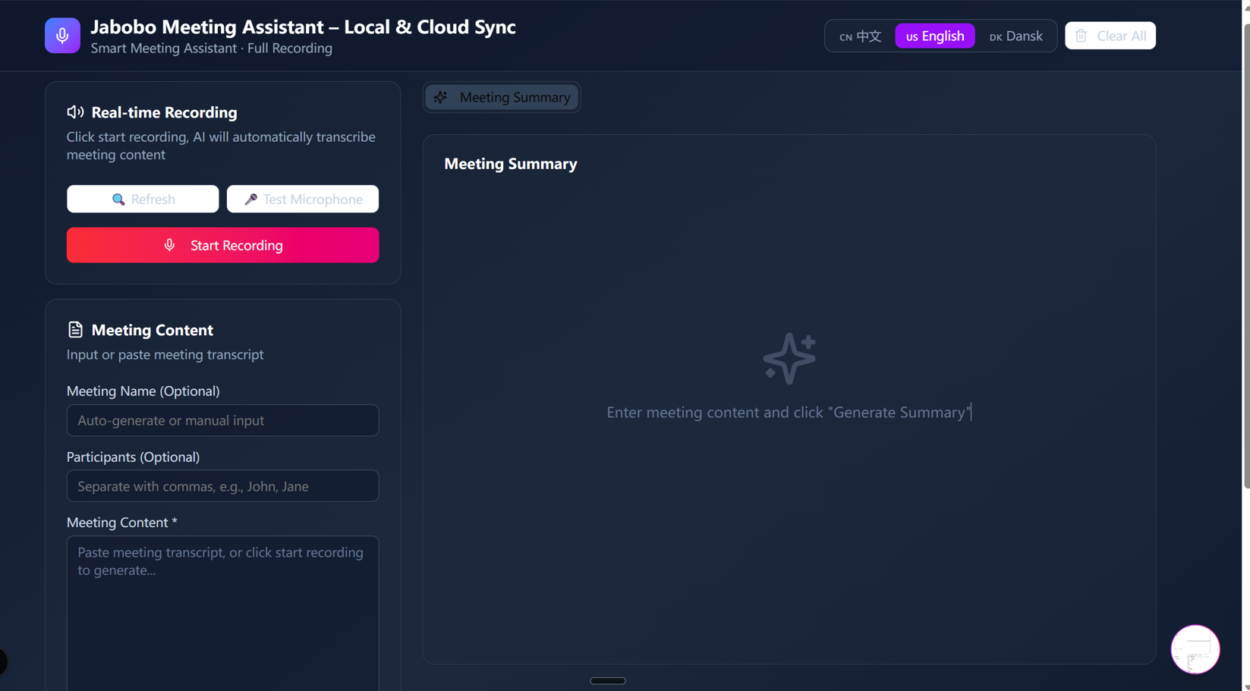Click into the Meeting Content textarea
The height and width of the screenshot is (691, 1250).
coord(223,613)
